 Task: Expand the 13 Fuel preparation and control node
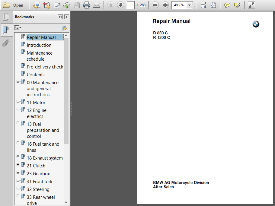point(18,123)
